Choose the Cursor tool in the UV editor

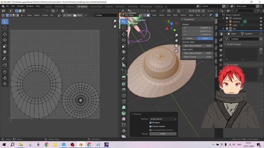click(x=5, y=28)
